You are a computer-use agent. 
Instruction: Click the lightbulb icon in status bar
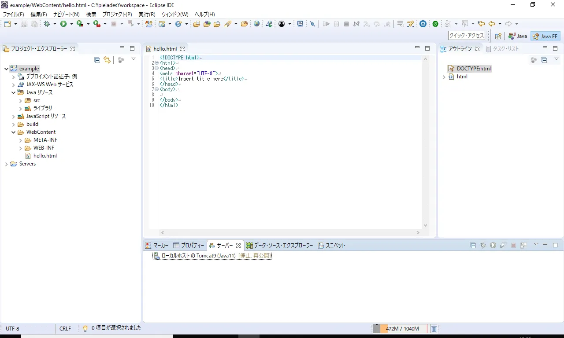click(x=85, y=328)
